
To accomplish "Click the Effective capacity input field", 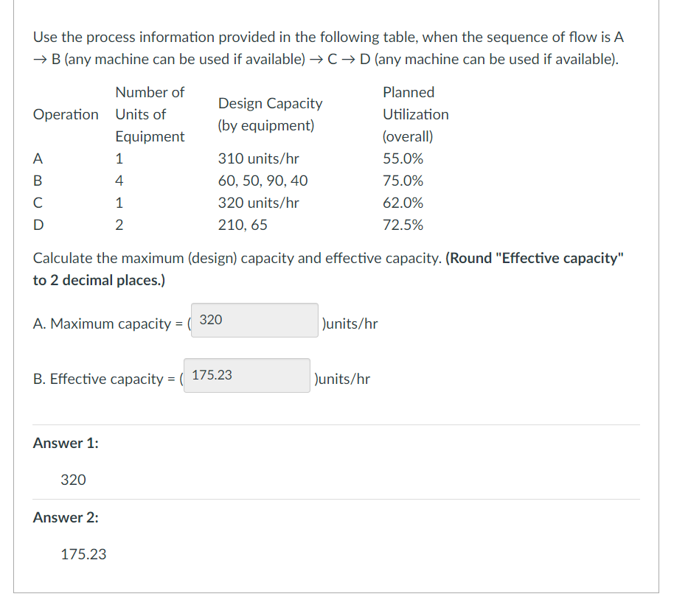I will [246, 376].
